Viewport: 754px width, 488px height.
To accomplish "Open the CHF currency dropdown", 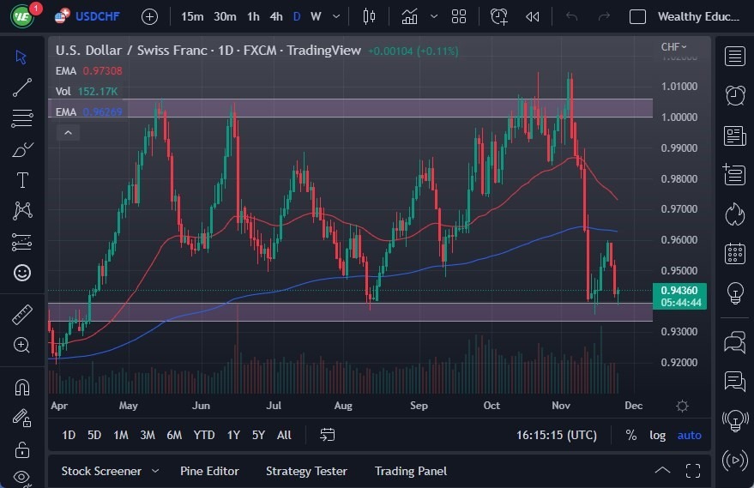I will [x=673, y=46].
